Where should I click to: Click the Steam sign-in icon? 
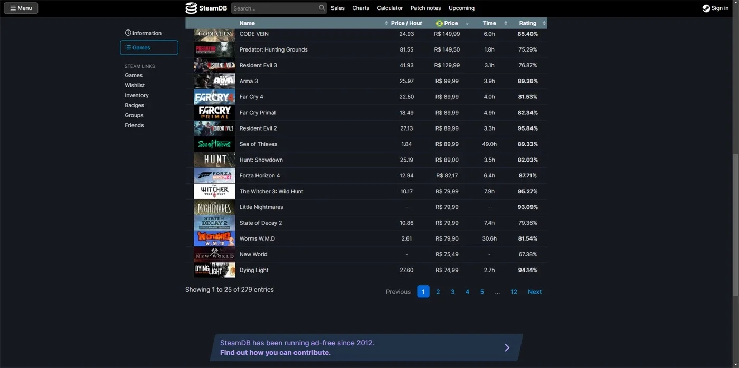pyautogui.click(x=706, y=8)
